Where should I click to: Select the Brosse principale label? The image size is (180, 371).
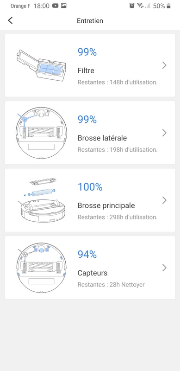click(106, 205)
